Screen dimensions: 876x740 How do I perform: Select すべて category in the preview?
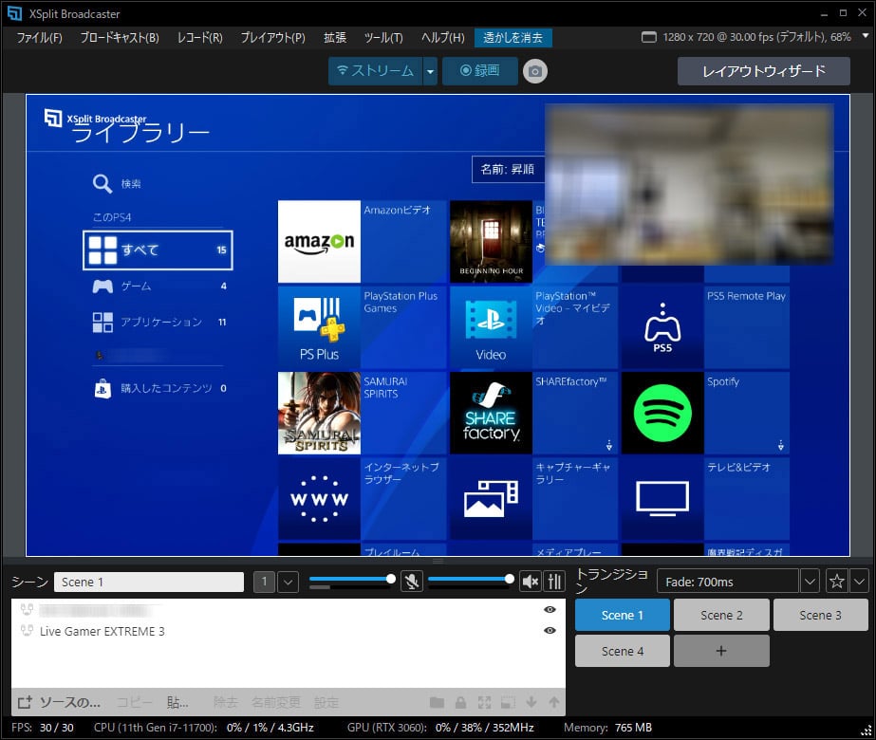[158, 250]
